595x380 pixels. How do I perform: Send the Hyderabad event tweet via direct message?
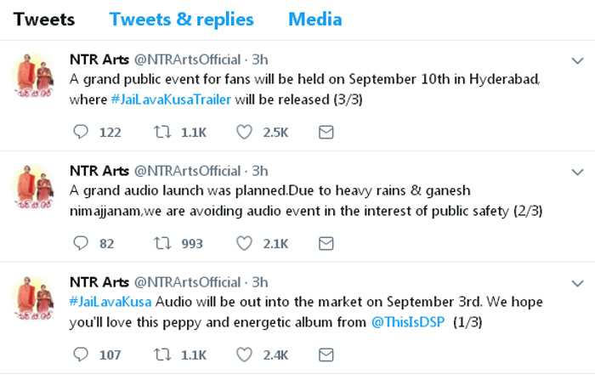coord(326,132)
